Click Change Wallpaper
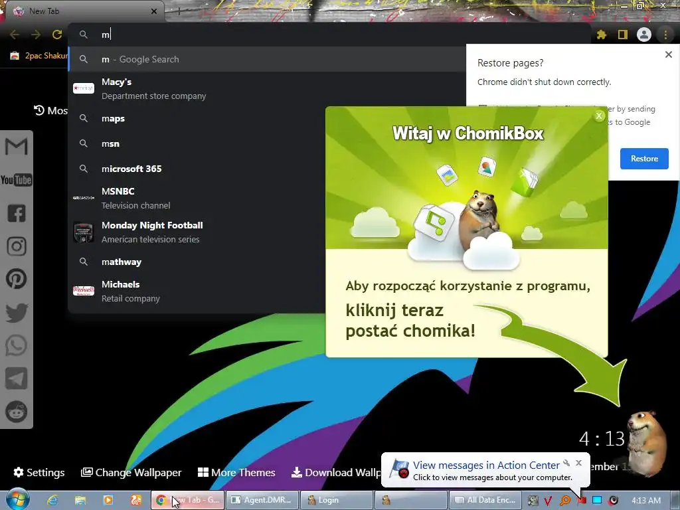This screenshot has height=510, width=680. point(131,472)
